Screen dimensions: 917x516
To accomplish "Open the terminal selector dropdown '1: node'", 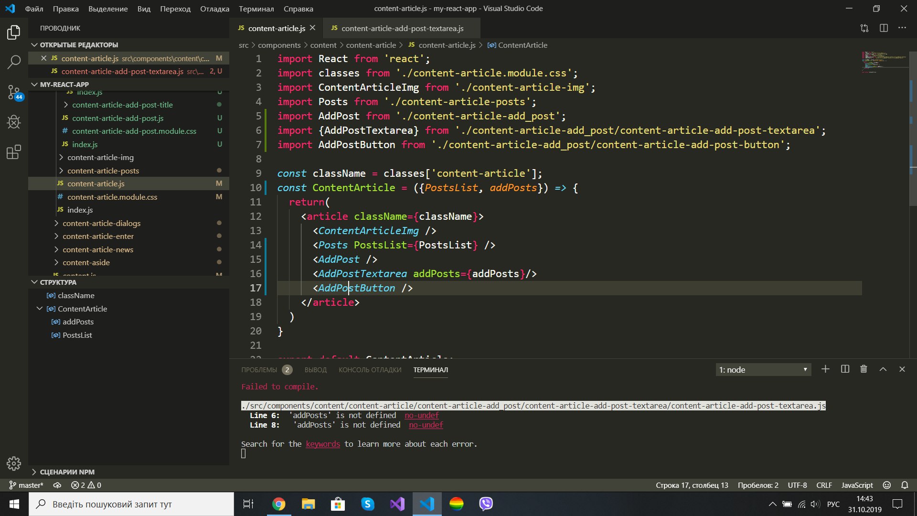I will pyautogui.click(x=763, y=370).
